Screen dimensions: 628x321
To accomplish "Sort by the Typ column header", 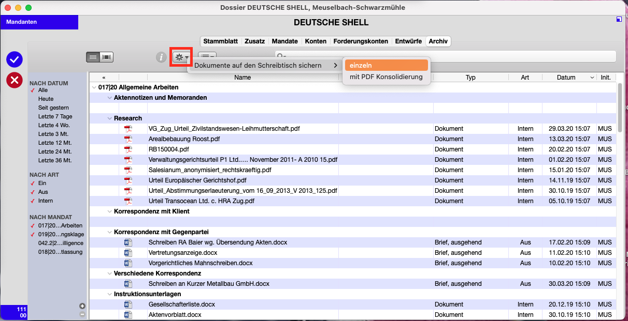I will tap(470, 78).
